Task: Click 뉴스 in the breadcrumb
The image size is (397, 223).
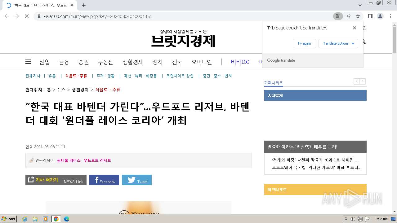Action: [x=61, y=90]
